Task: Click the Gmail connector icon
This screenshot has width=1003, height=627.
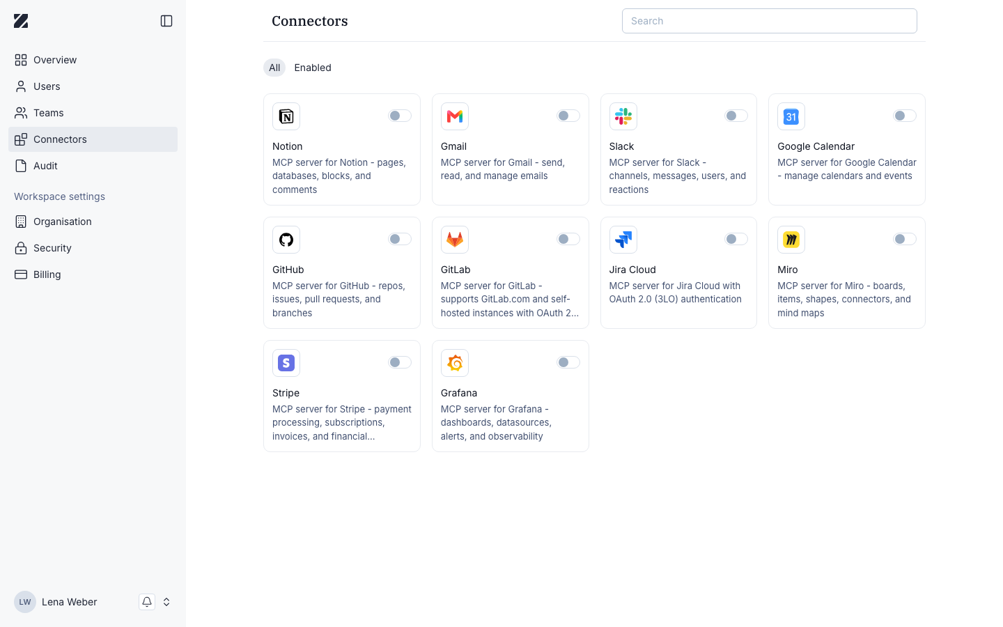Action: pyautogui.click(x=455, y=116)
